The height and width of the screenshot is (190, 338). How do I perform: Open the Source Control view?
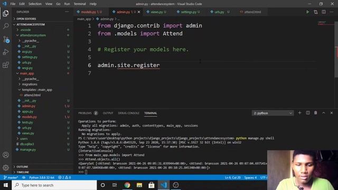point(6,39)
